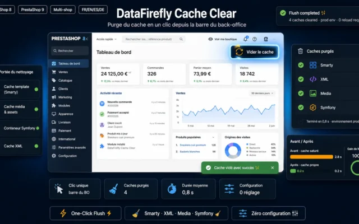Click the Flush completed green check icon
359x224 pixels.
coord(283,13)
